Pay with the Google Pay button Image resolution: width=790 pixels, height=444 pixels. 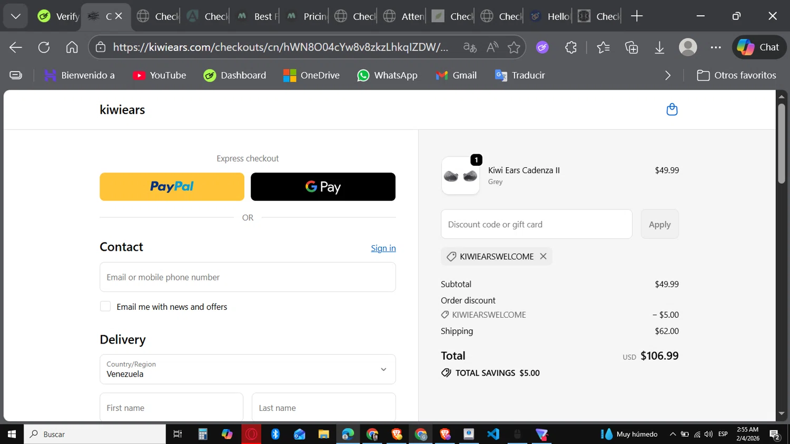pos(323,187)
